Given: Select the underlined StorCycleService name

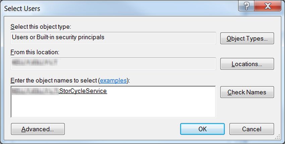Looking at the screenshot, I should [83, 91].
